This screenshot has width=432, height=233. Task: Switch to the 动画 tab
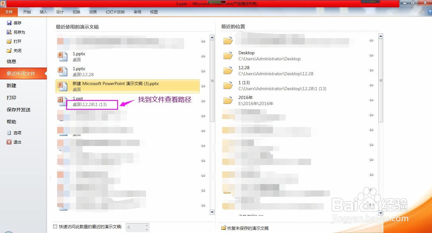pos(93,12)
